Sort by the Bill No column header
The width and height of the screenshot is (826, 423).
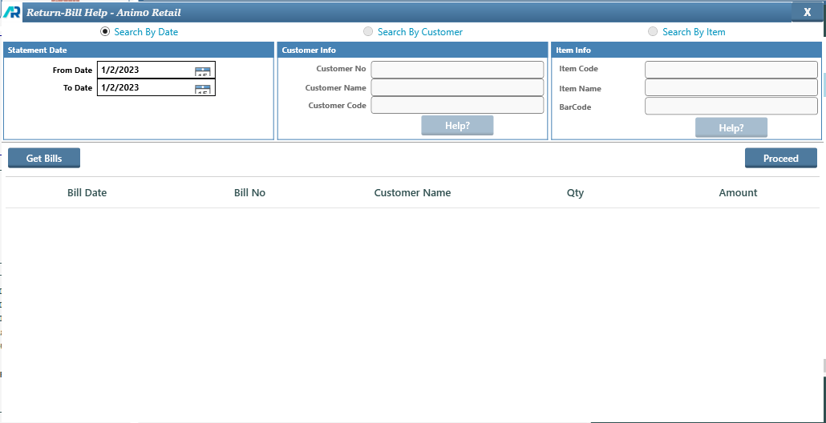[249, 192]
